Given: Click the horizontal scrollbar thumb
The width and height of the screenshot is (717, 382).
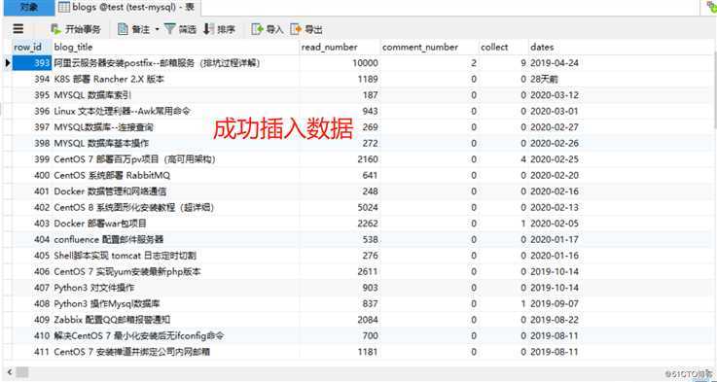Looking at the screenshot, I should 21,372.
